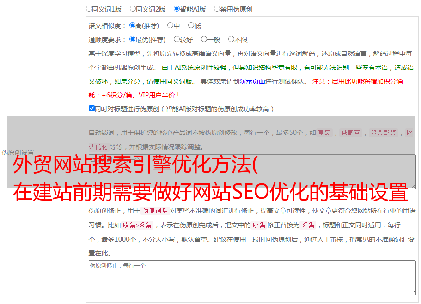
Task: Select 禁用伪原创 radio option
Action: pos(217,9)
